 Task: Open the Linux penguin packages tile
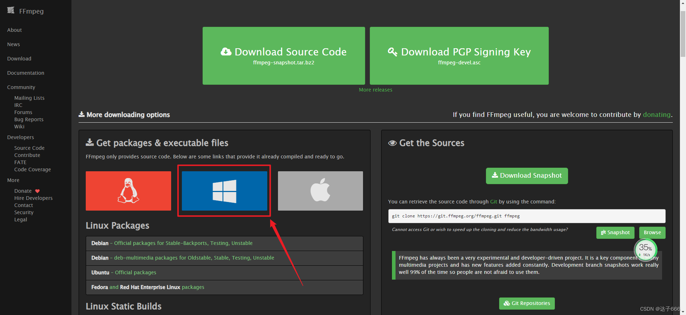pyautogui.click(x=128, y=191)
